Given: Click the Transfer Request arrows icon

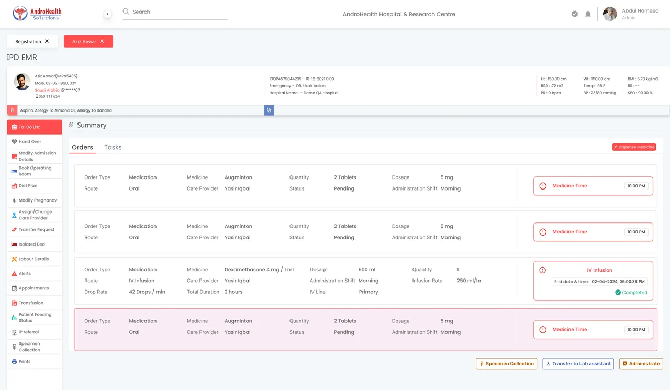Looking at the screenshot, I should (x=14, y=230).
